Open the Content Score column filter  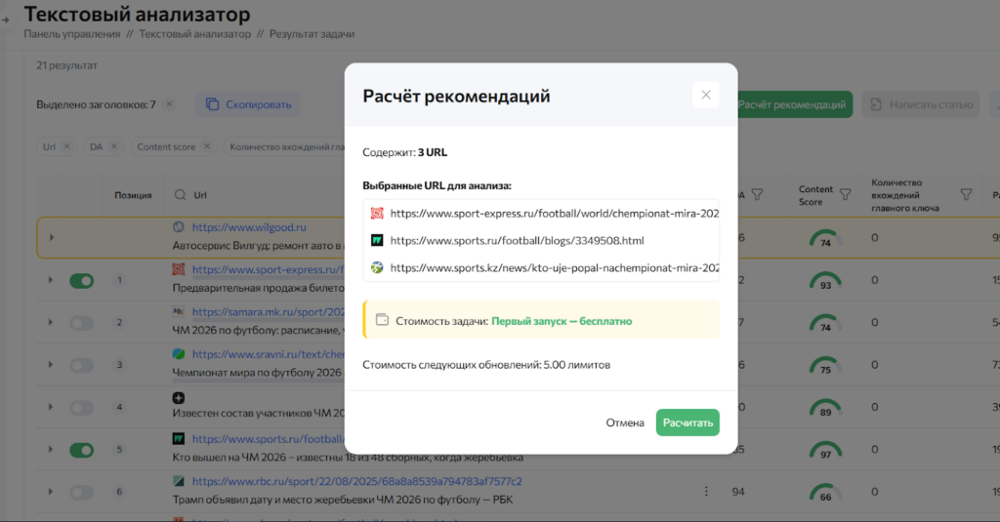[x=845, y=194]
